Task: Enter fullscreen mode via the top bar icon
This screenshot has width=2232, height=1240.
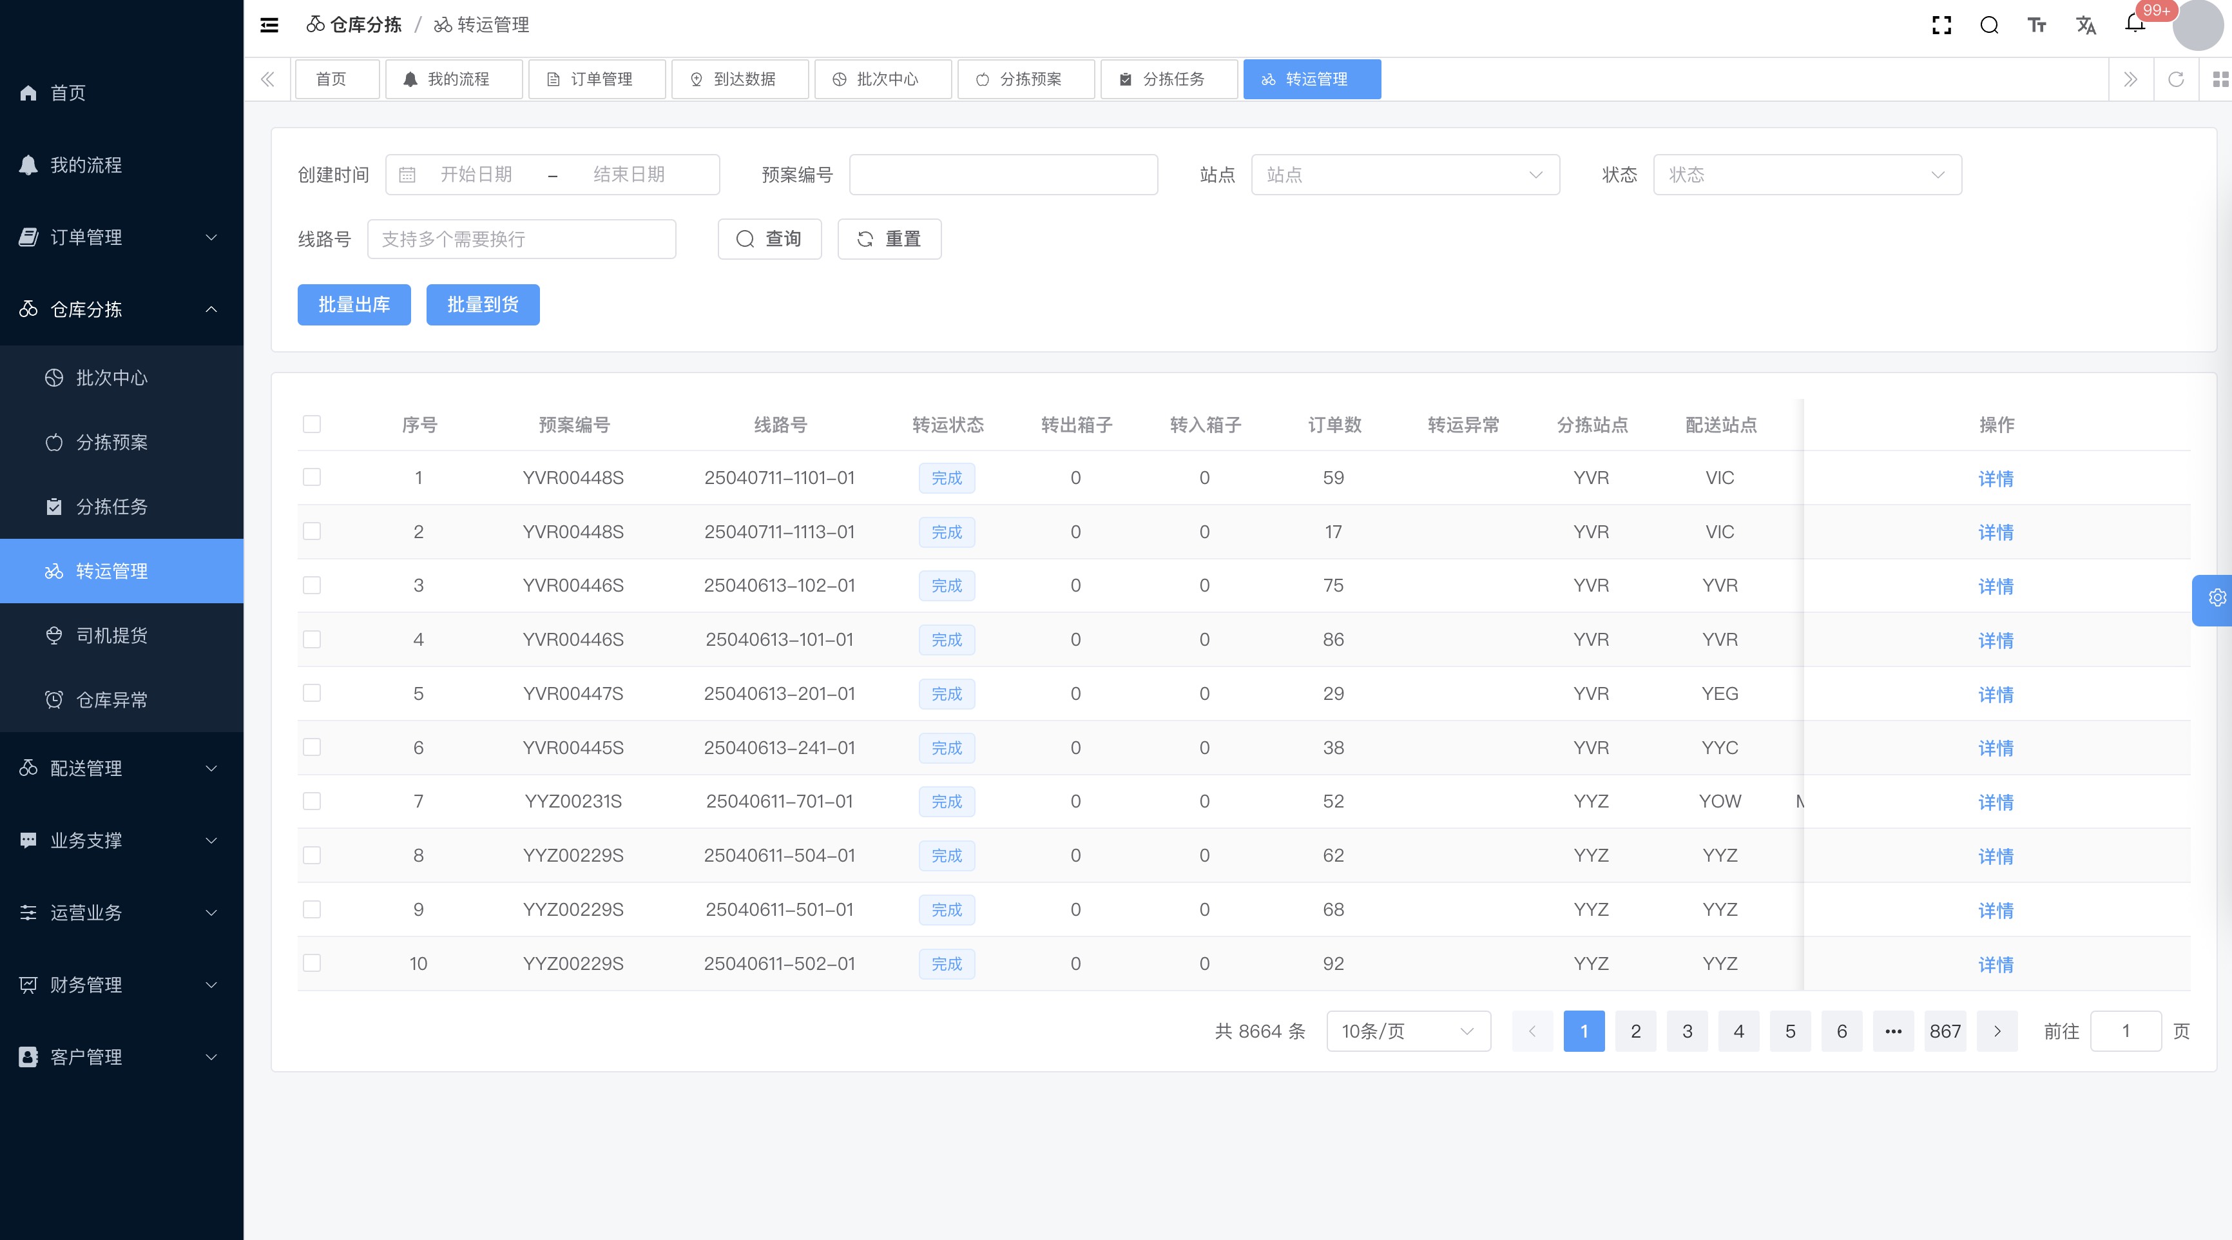Action: [1942, 25]
